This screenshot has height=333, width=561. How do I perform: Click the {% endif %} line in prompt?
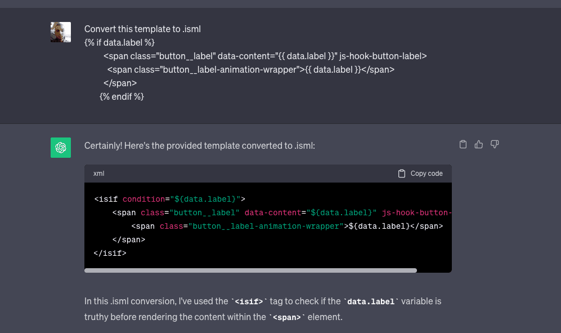(x=122, y=96)
